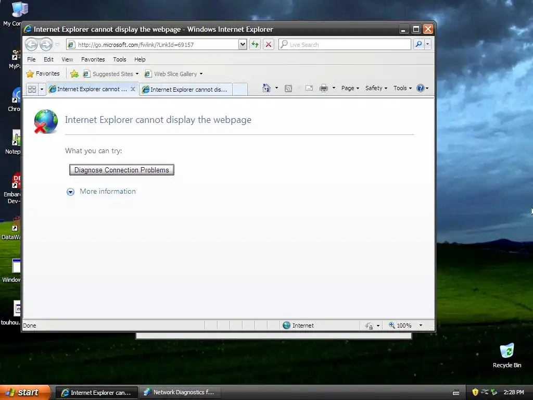Click the Add to Favorites Bar icon
The image size is (533, 400).
click(x=74, y=73)
